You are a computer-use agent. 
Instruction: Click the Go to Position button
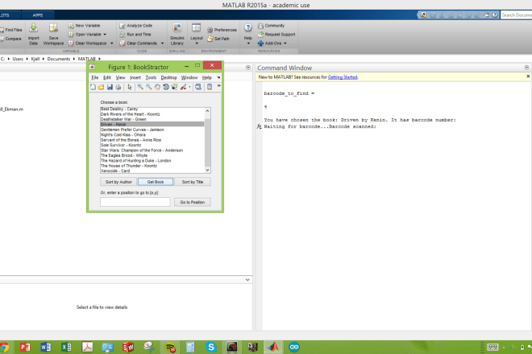193,202
